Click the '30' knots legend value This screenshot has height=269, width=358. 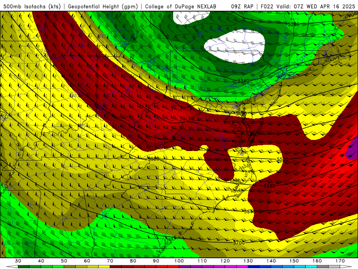click(x=18, y=261)
